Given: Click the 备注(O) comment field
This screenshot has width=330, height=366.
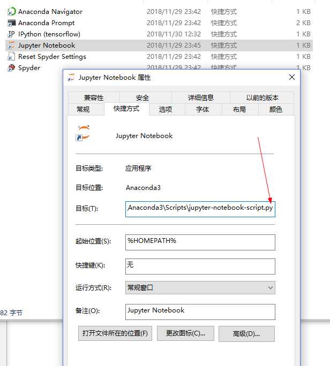Looking at the screenshot, I should coord(200,312).
